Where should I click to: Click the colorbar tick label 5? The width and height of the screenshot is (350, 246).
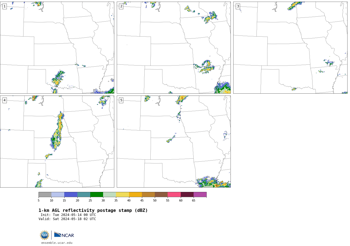39,201
